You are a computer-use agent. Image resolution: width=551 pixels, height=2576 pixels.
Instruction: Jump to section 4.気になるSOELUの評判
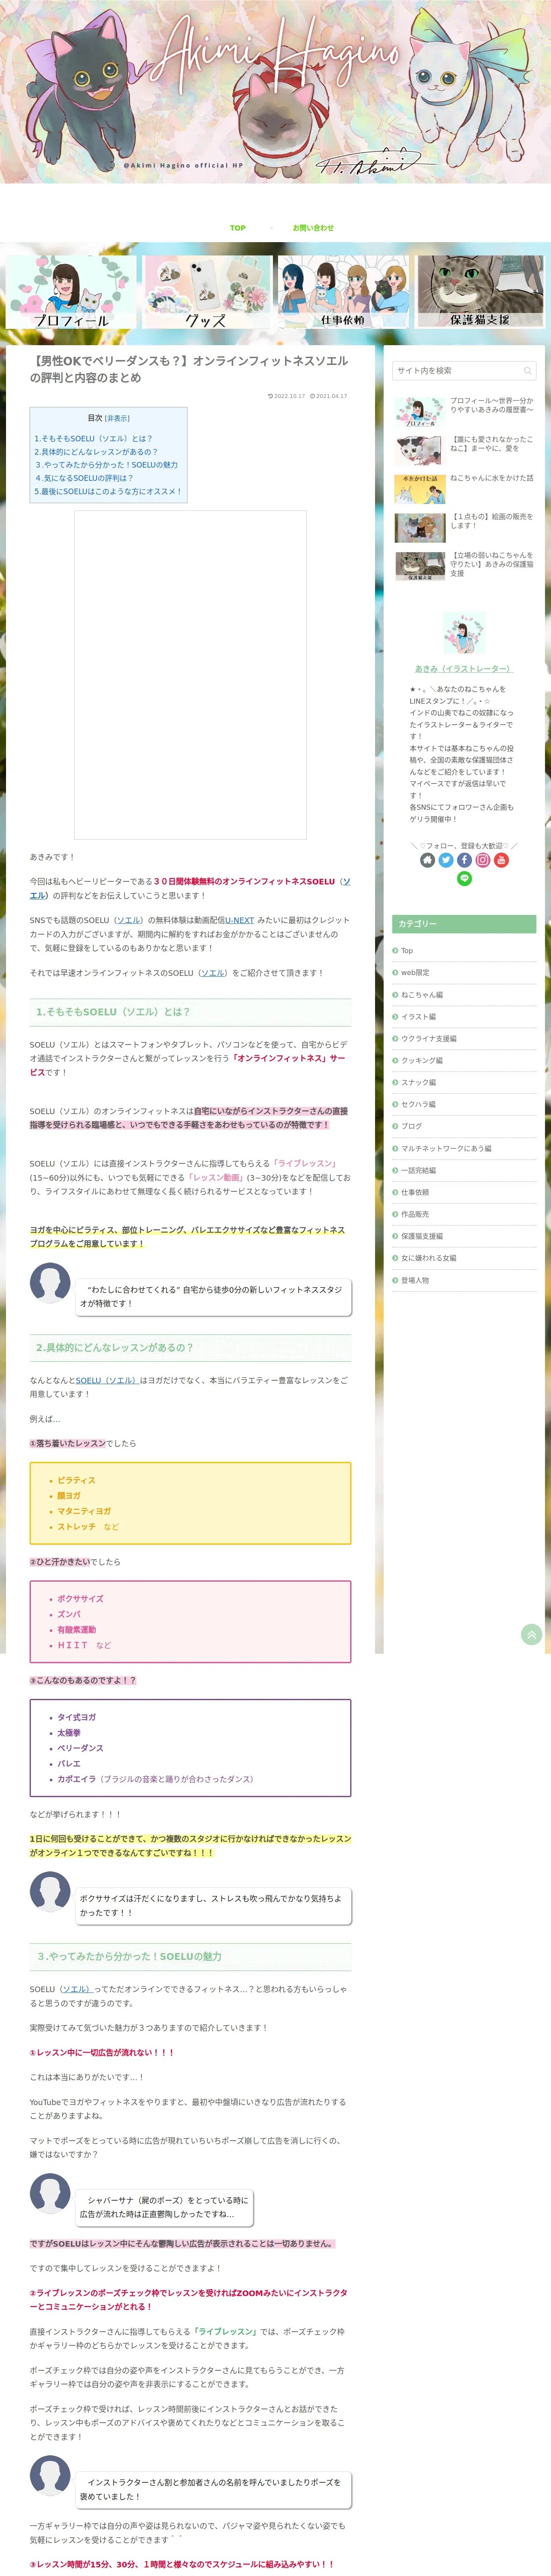point(84,478)
